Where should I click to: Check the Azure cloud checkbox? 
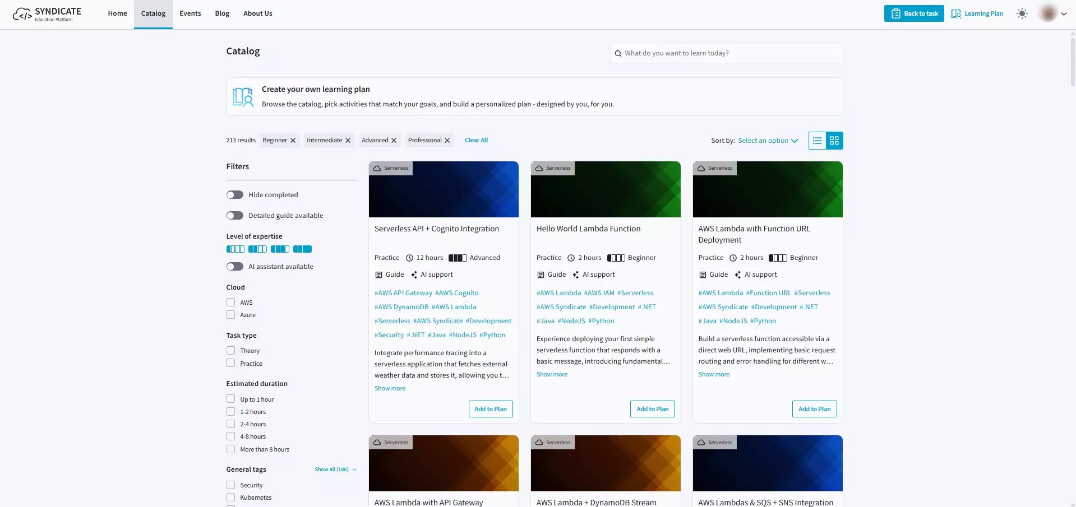tap(230, 315)
